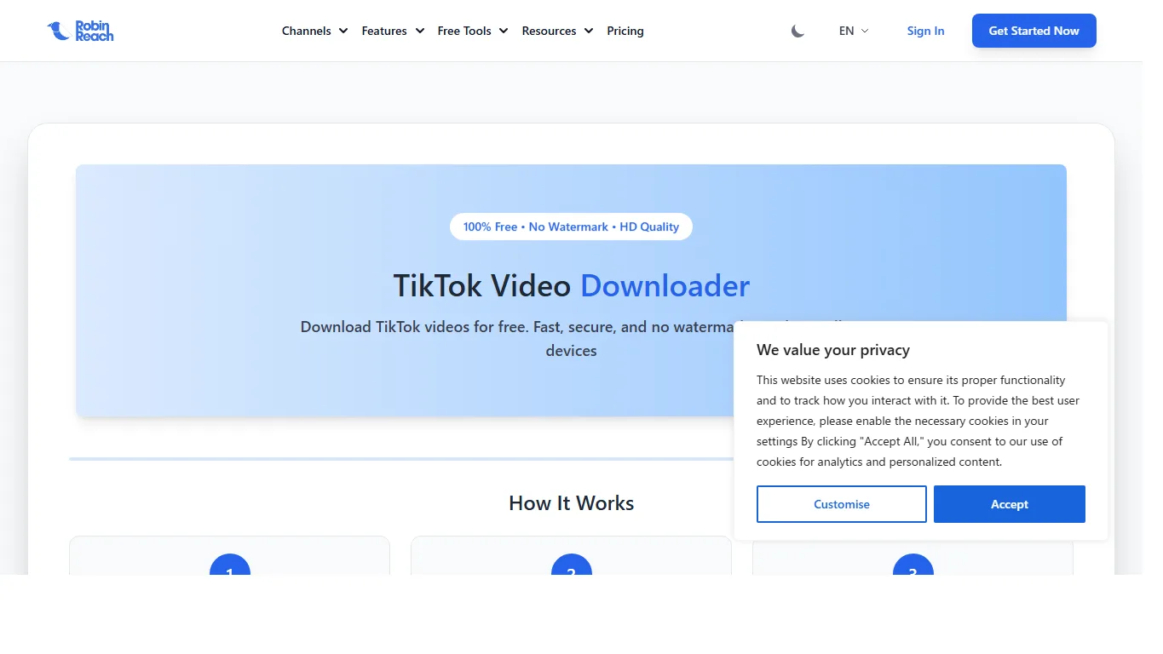This screenshot has width=1163, height=654.
Task: Click the How It Works heading
Action: tap(571, 503)
